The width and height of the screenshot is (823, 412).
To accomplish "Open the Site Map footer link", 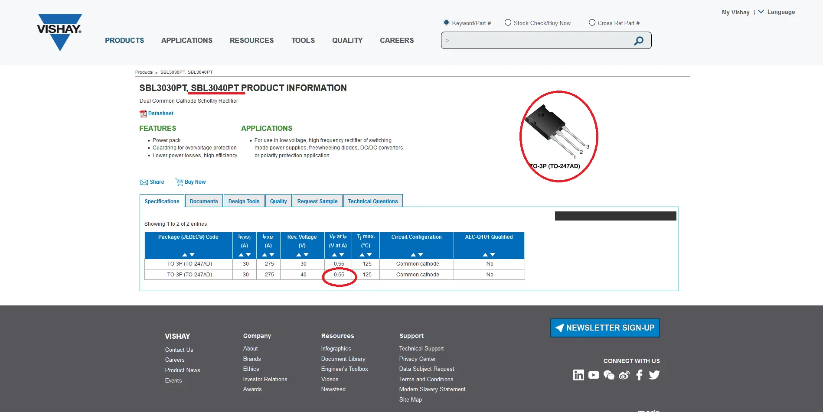I will click(x=411, y=399).
